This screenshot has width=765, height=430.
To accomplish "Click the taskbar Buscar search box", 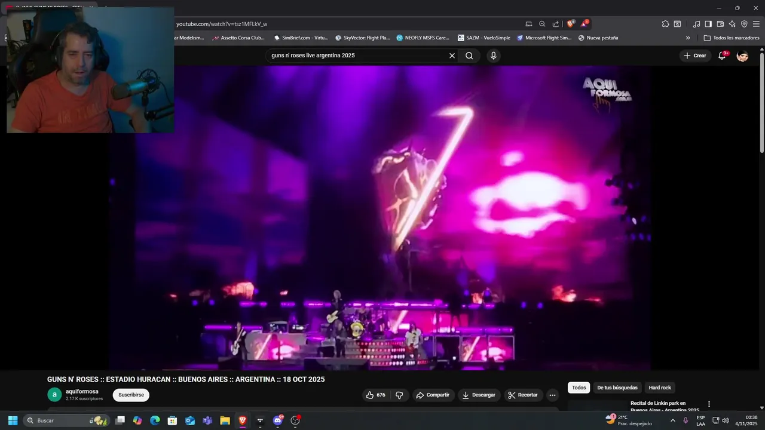I will pos(66,420).
